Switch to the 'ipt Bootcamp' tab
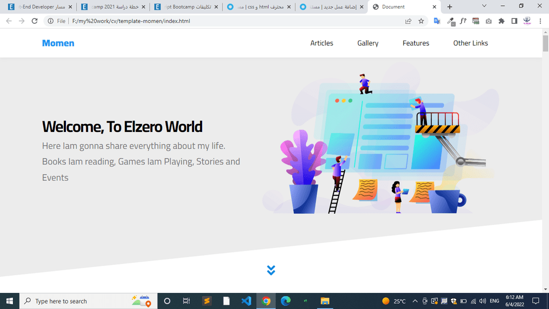The image size is (549, 309). pos(186,6)
